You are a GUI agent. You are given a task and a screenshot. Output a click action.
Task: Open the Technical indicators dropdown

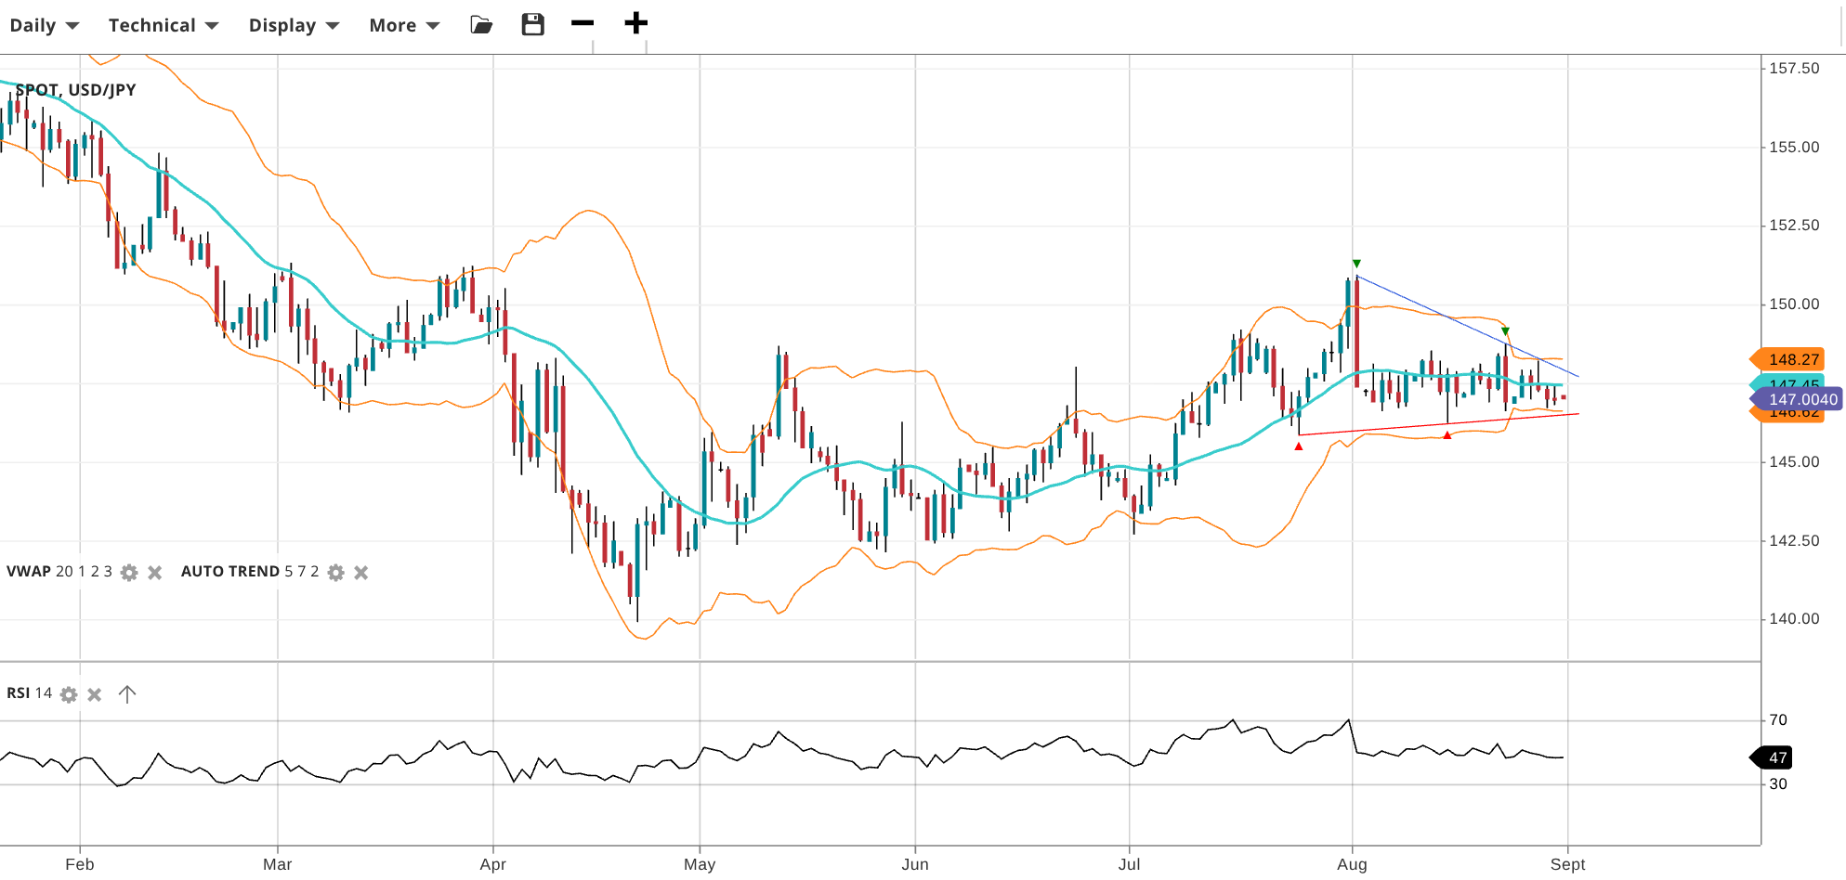163,25
